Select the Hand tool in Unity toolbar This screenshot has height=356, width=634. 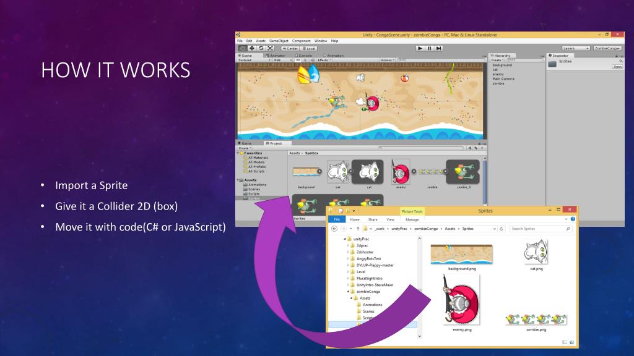(x=242, y=48)
